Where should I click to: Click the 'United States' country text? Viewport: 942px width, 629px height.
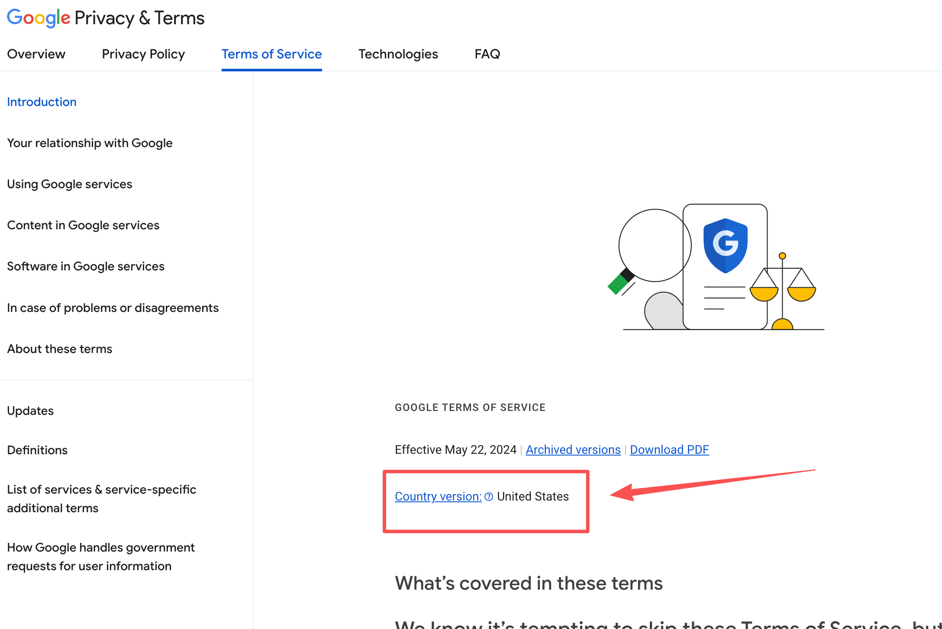(533, 497)
